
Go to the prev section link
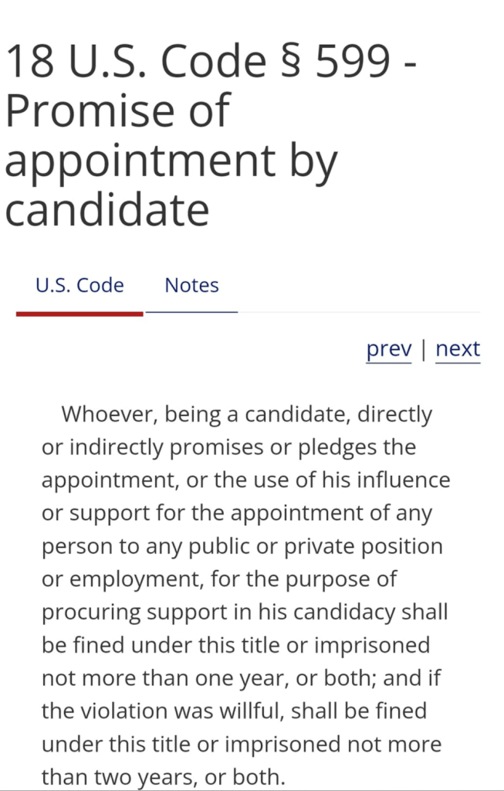(389, 349)
